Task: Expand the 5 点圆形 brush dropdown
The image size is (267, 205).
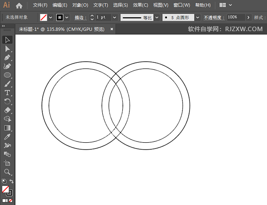Action: click(x=198, y=17)
